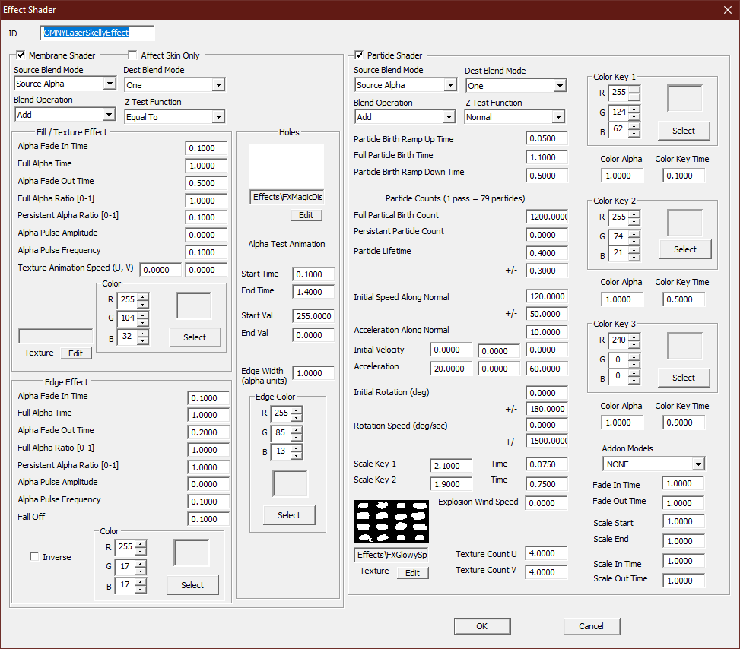This screenshot has width=740, height=649.
Task: Decrease Edge Color G value with down arrow
Action: [x=296, y=437]
